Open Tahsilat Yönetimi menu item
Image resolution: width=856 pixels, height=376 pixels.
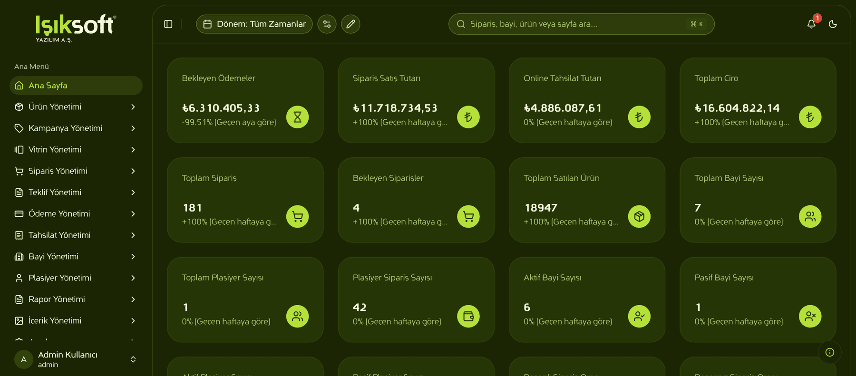click(x=76, y=235)
